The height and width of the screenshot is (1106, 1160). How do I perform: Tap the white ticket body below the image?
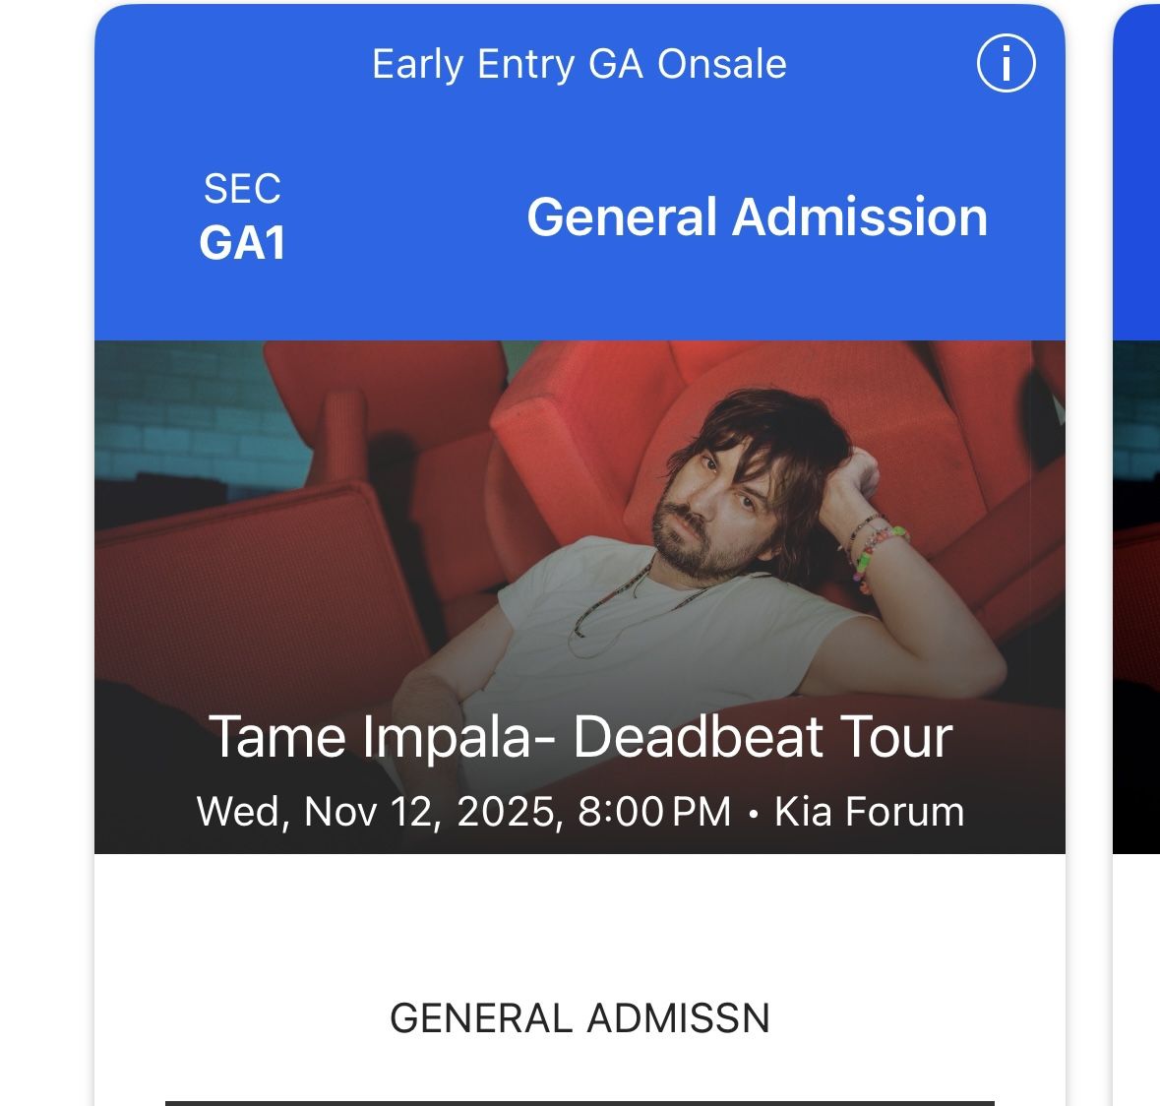(580, 945)
